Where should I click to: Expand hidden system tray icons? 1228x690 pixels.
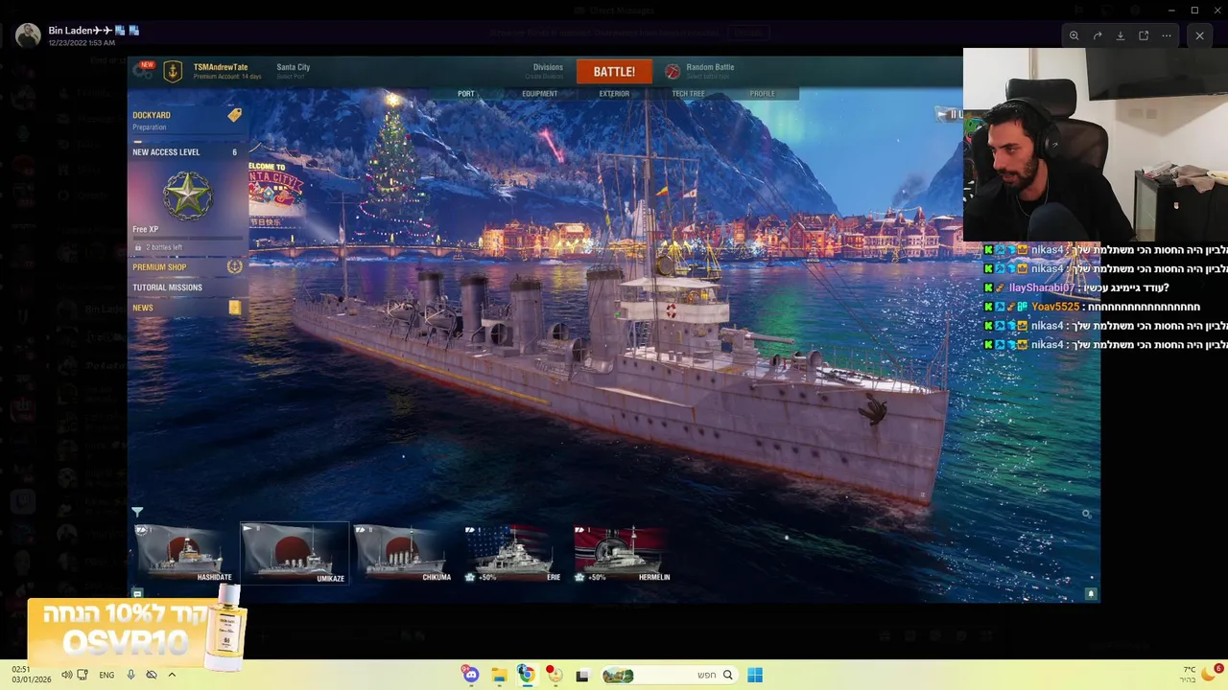(x=172, y=675)
